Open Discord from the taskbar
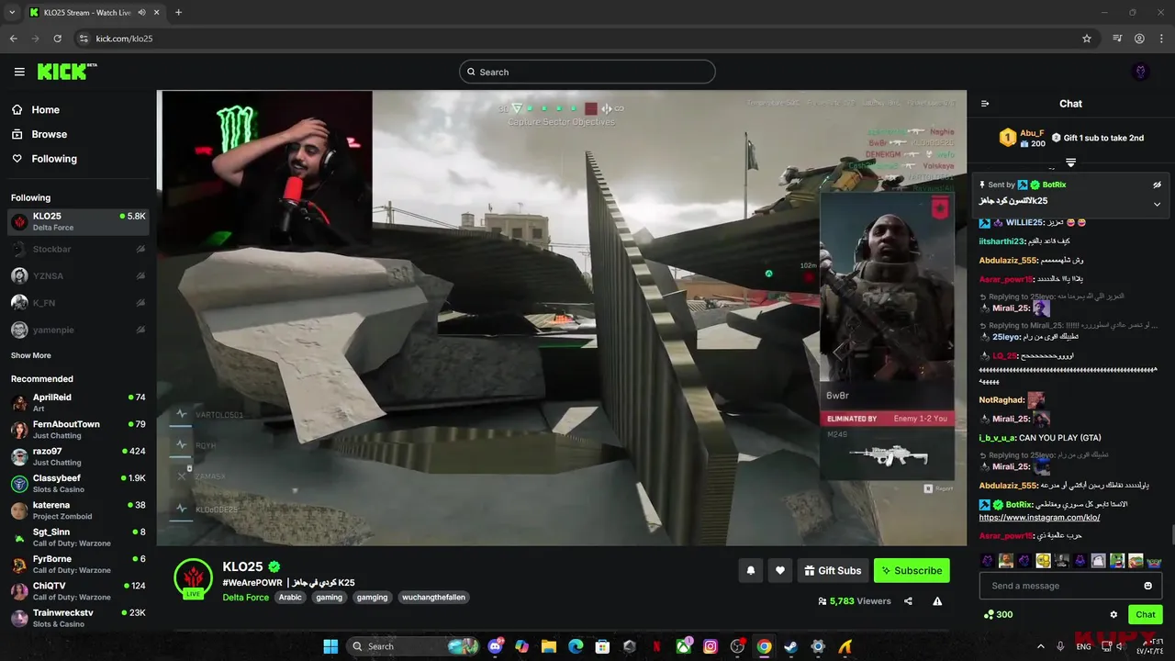 497,646
